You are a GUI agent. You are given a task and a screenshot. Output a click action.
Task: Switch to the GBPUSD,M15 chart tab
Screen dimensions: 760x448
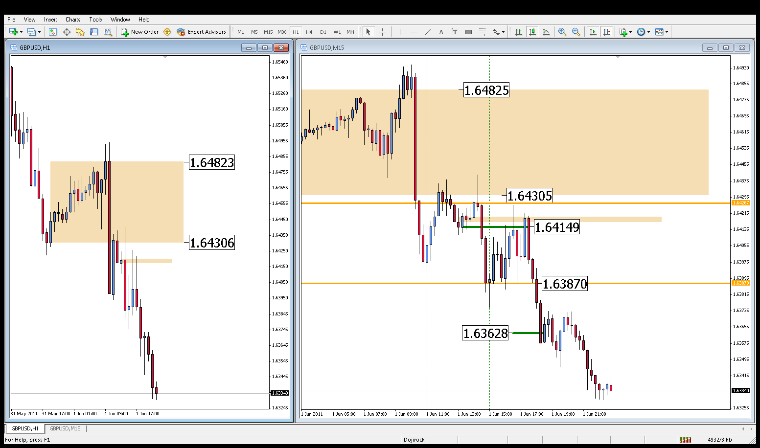click(65, 428)
